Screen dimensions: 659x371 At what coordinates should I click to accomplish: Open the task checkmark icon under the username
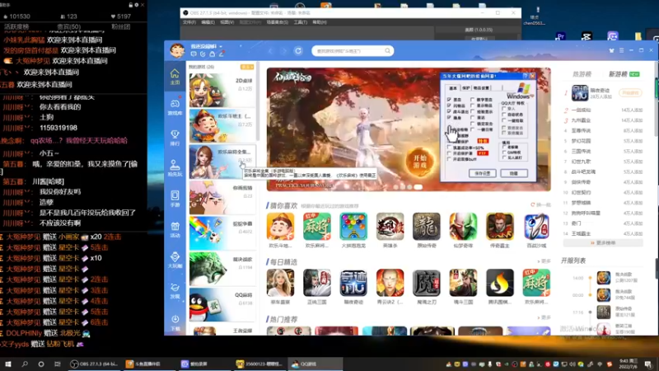[x=203, y=54]
